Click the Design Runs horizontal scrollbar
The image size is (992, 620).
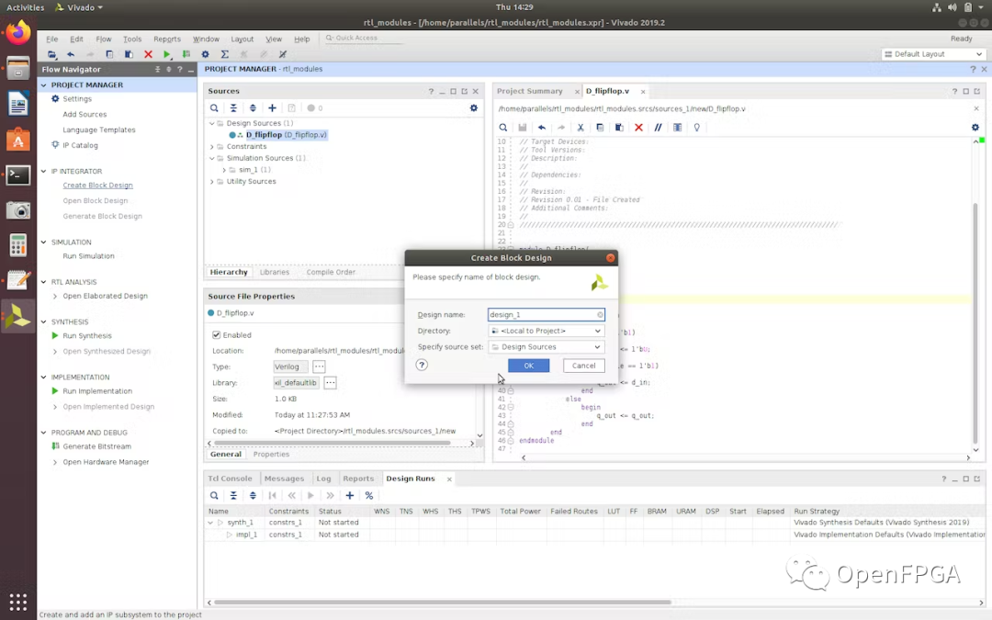(441, 603)
